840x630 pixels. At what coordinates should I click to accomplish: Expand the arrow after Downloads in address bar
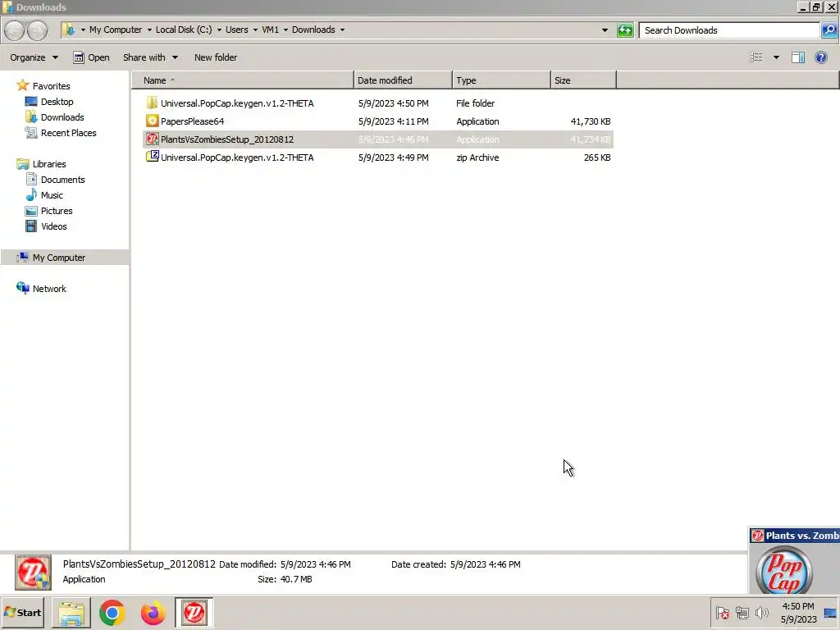click(342, 30)
